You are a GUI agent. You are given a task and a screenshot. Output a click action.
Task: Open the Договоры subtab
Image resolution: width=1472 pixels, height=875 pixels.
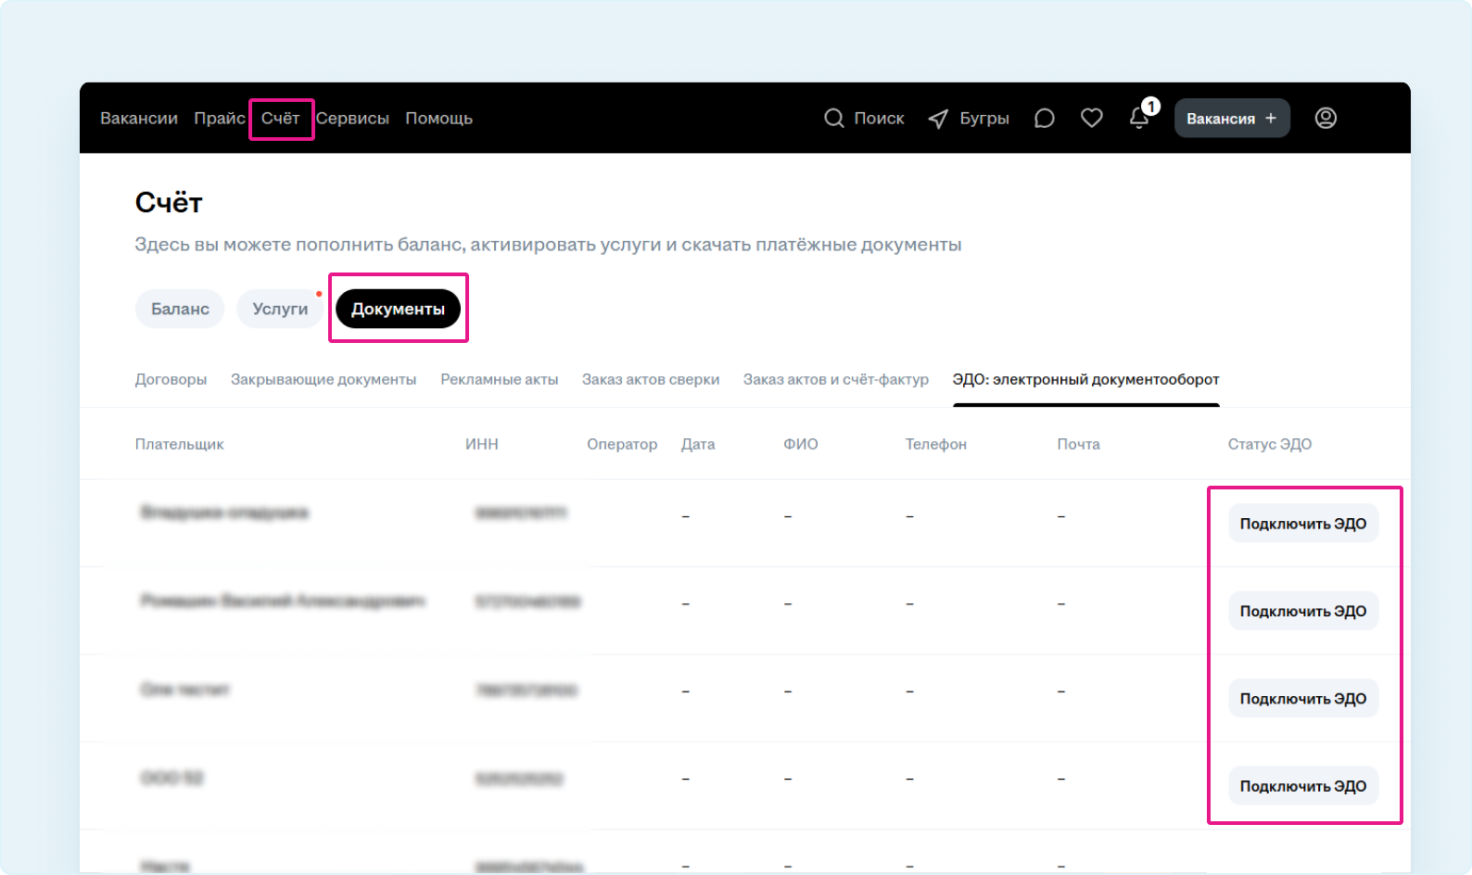click(171, 379)
